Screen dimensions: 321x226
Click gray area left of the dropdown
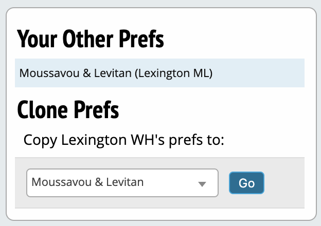[21, 183]
